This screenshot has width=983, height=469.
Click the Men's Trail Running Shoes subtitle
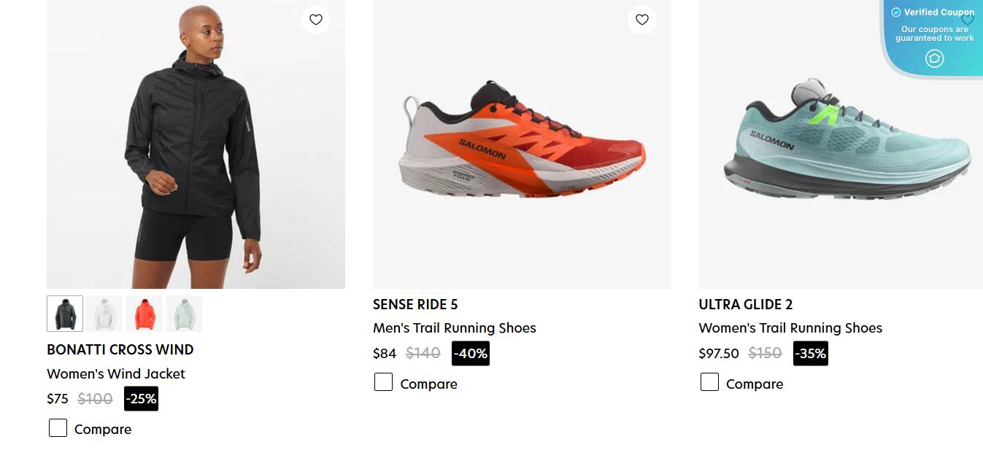(454, 328)
